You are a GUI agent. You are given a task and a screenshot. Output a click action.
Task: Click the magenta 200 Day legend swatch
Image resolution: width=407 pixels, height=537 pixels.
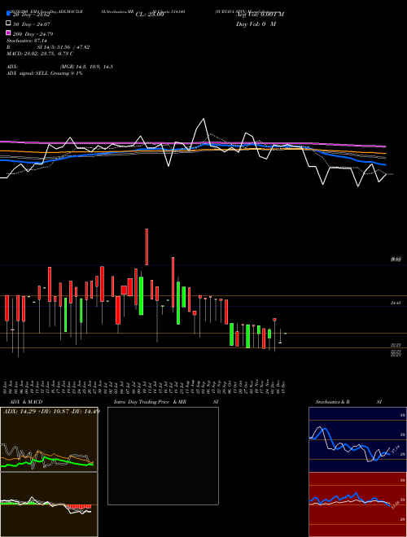coord(8,33)
